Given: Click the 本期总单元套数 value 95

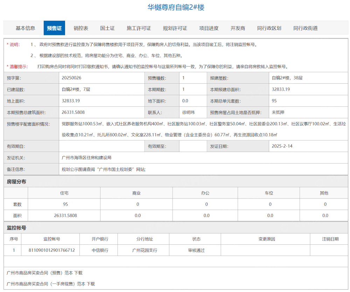Looking at the screenshot, I should (274, 101).
